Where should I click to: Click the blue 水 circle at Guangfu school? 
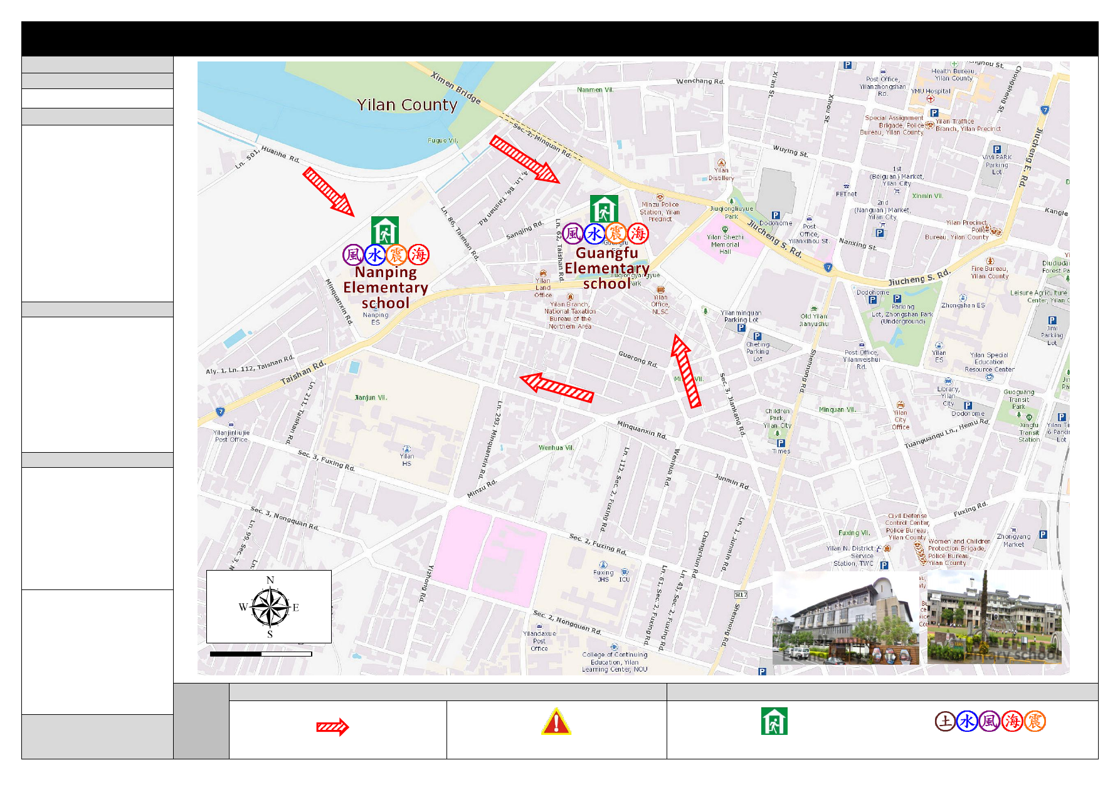pos(594,234)
